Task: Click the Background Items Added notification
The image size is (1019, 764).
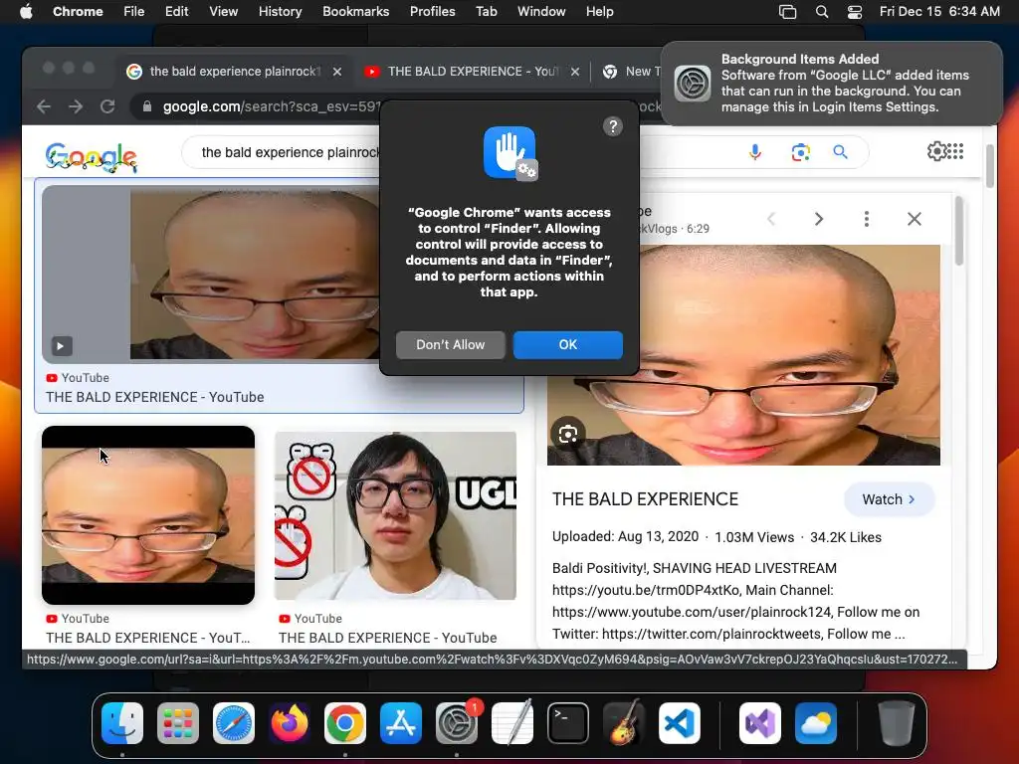Action: [x=832, y=84]
